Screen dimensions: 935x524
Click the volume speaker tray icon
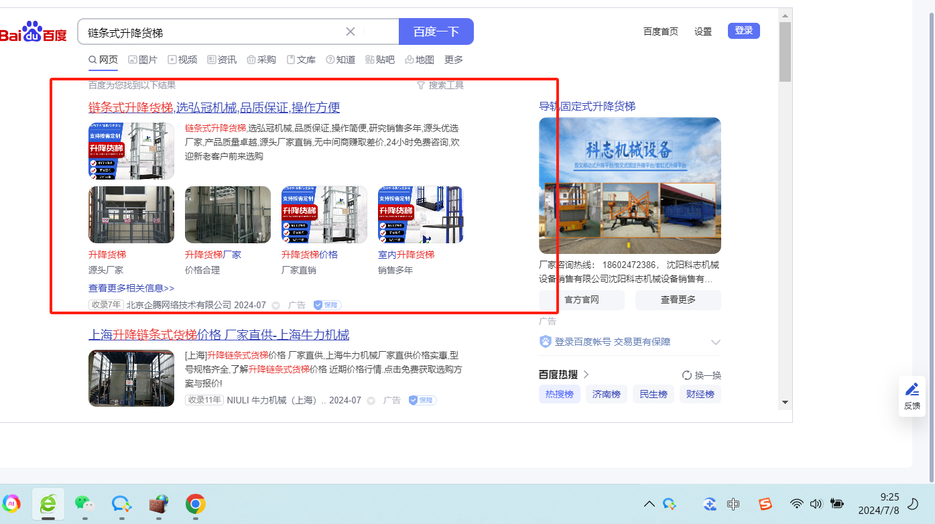pos(816,504)
